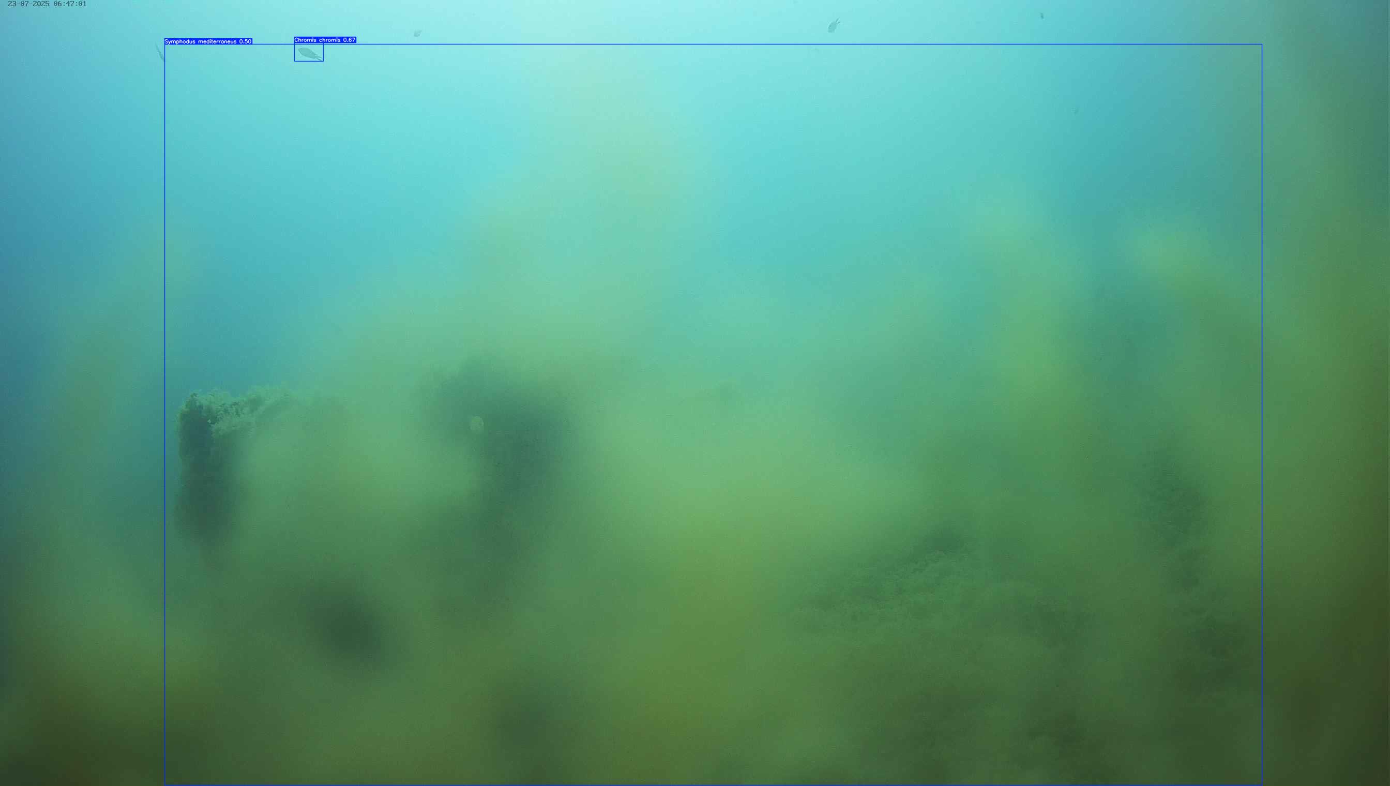Mark the tiny dark fish at far top right

1042,16
